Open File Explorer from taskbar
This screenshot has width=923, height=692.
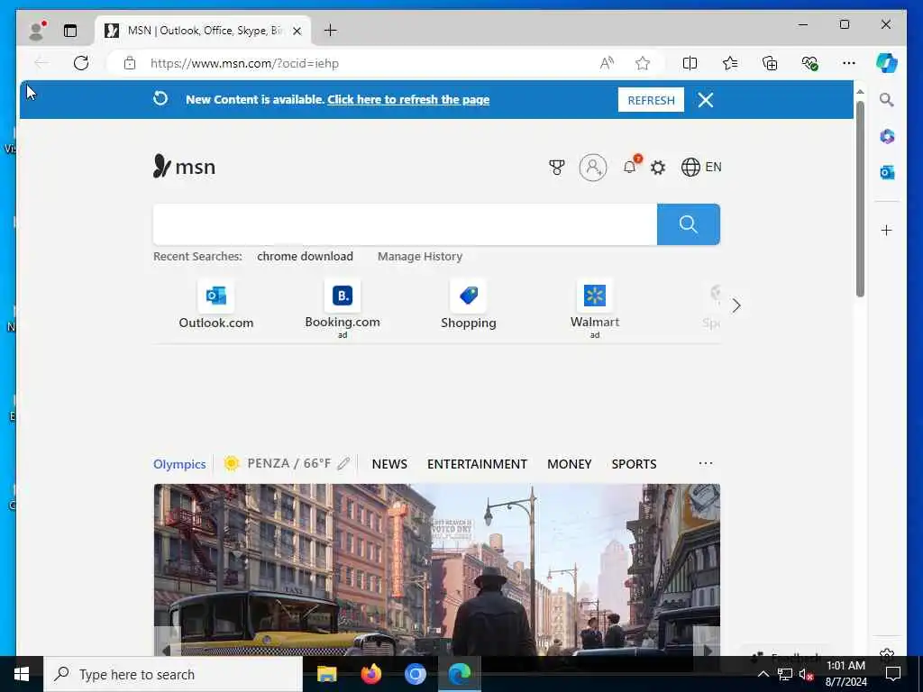point(326,674)
